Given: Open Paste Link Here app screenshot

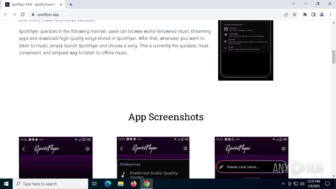Looking at the screenshot, I should click(251, 157).
